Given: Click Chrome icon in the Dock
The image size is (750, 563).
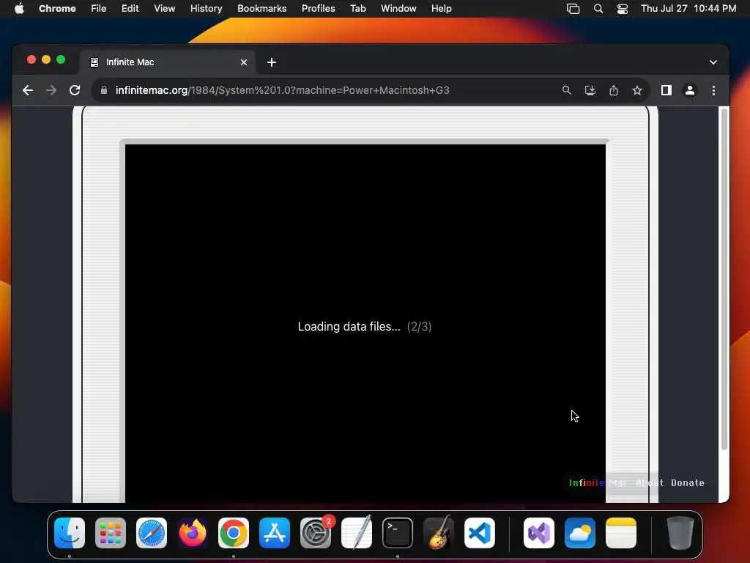Looking at the screenshot, I should [x=234, y=533].
